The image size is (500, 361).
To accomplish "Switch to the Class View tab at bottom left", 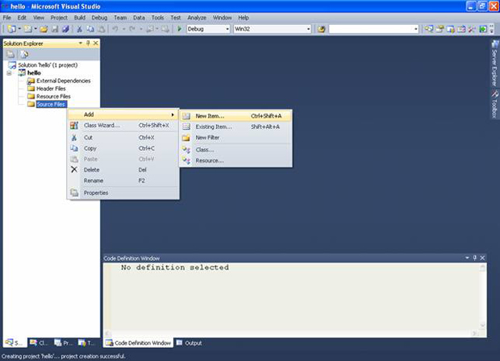I will tap(40, 342).
